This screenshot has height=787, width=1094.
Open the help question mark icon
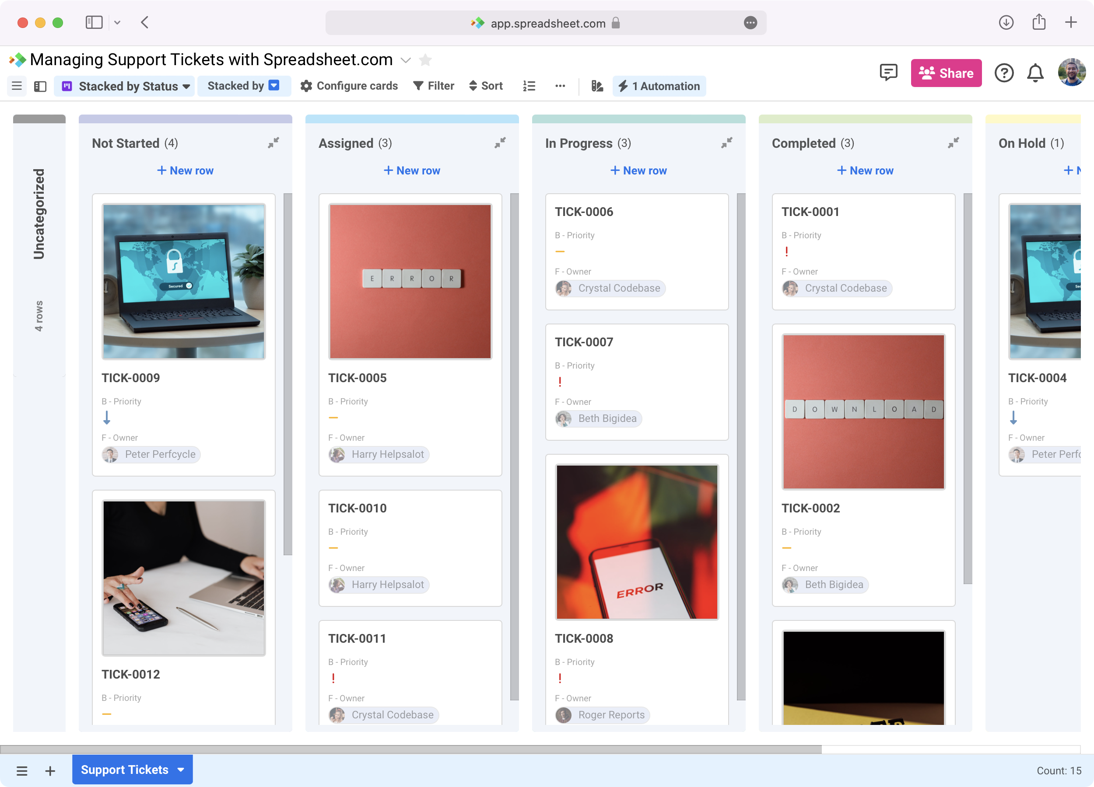[1004, 73]
